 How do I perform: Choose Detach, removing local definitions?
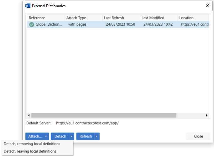(32, 144)
